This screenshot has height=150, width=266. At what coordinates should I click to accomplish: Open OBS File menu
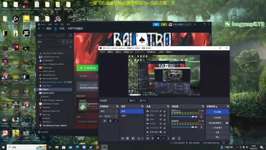click(102, 52)
